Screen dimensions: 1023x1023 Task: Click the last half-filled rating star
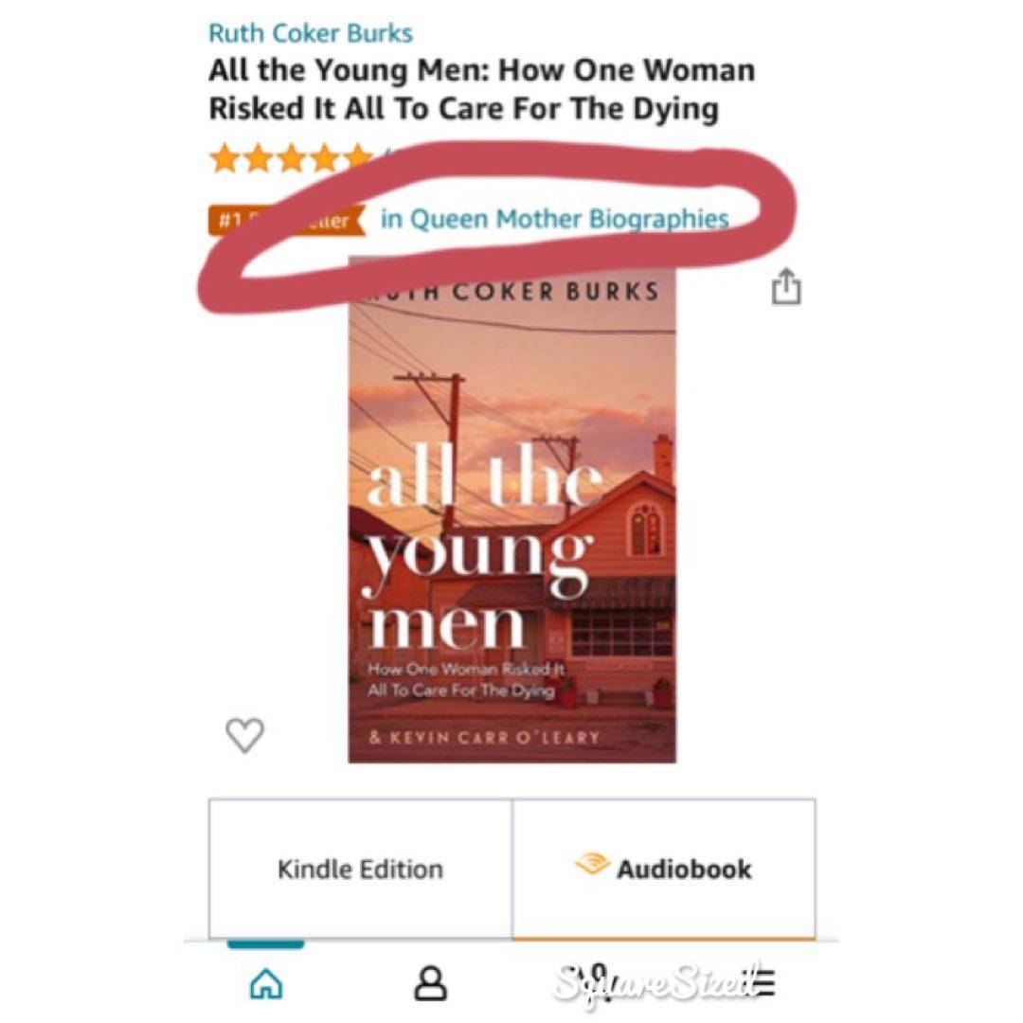[359, 158]
